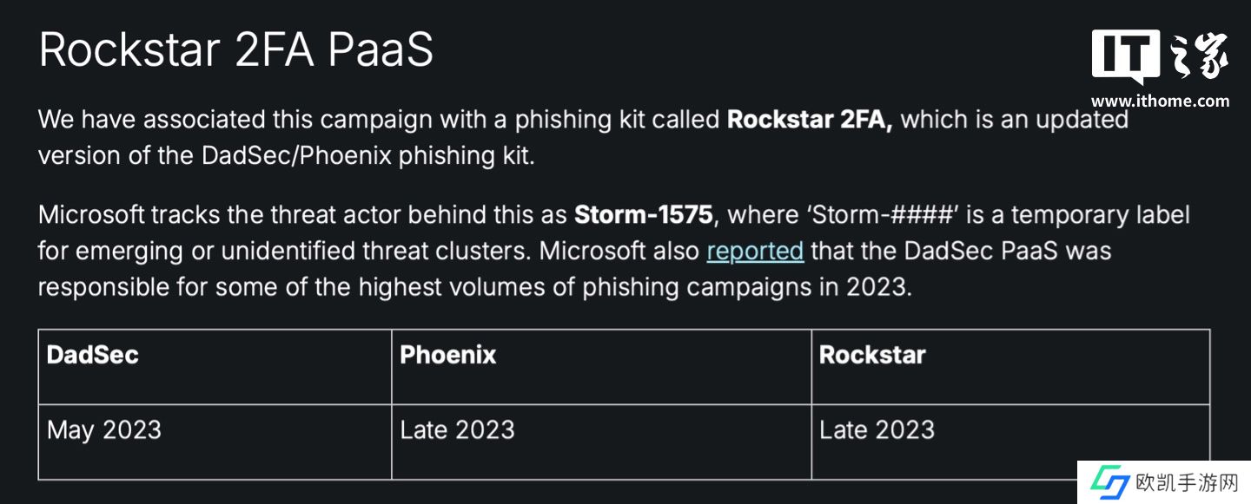Open the "reported" hyperlink
Image resolution: width=1251 pixels, height=504 pixels.
point(755,251)
